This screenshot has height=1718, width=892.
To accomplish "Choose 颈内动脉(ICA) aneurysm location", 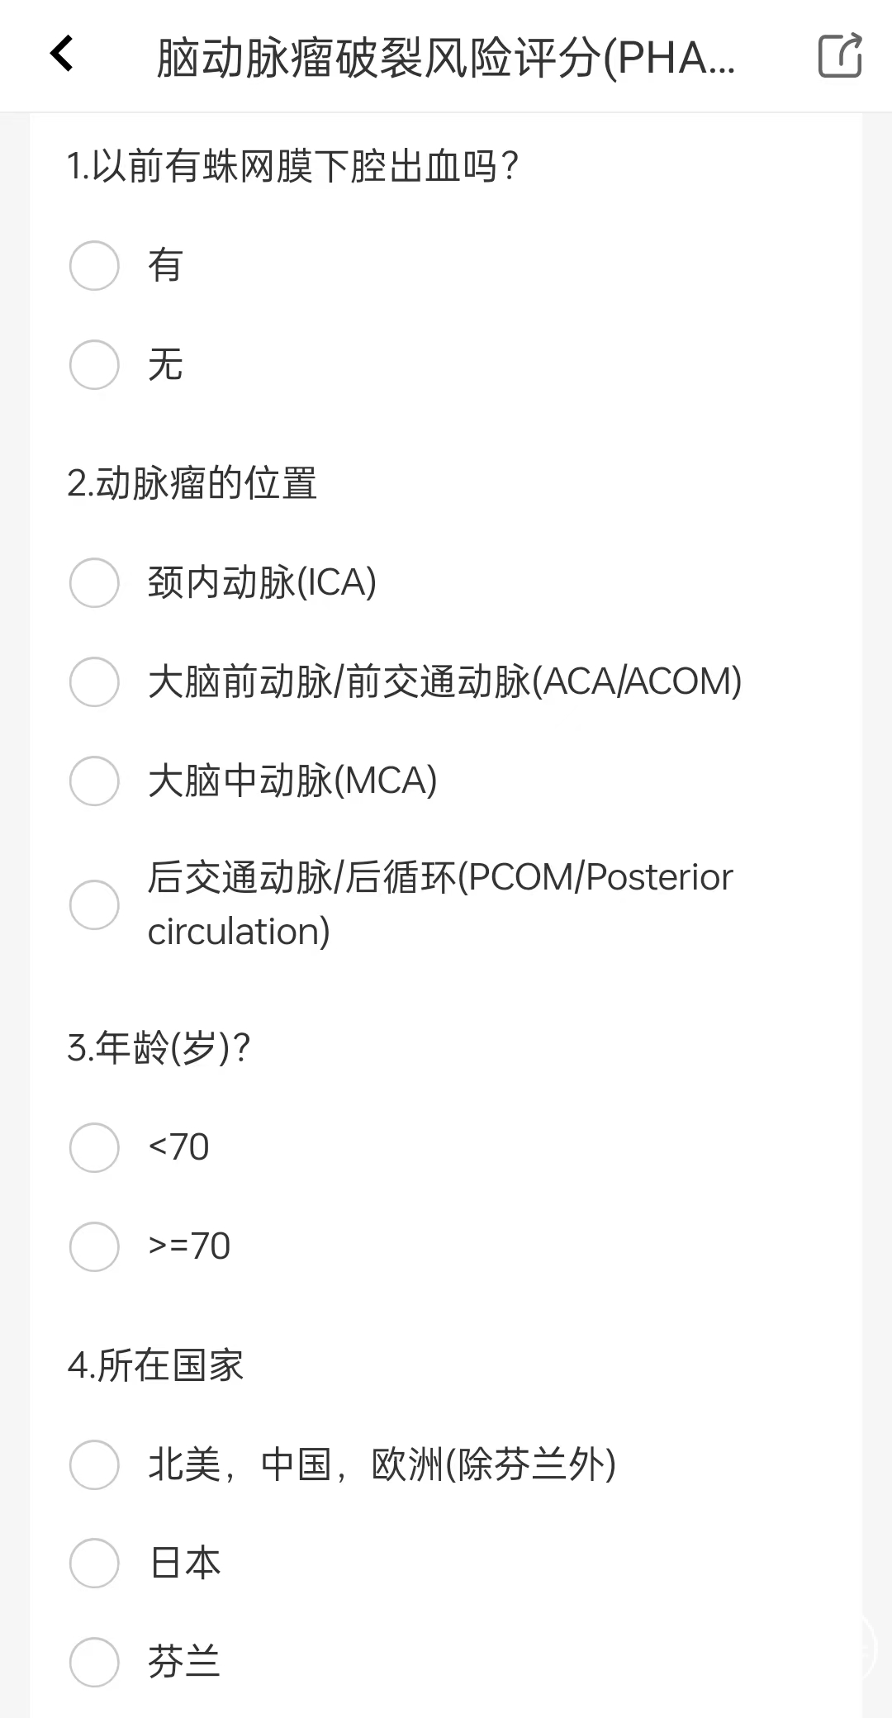I will [94, 583].
